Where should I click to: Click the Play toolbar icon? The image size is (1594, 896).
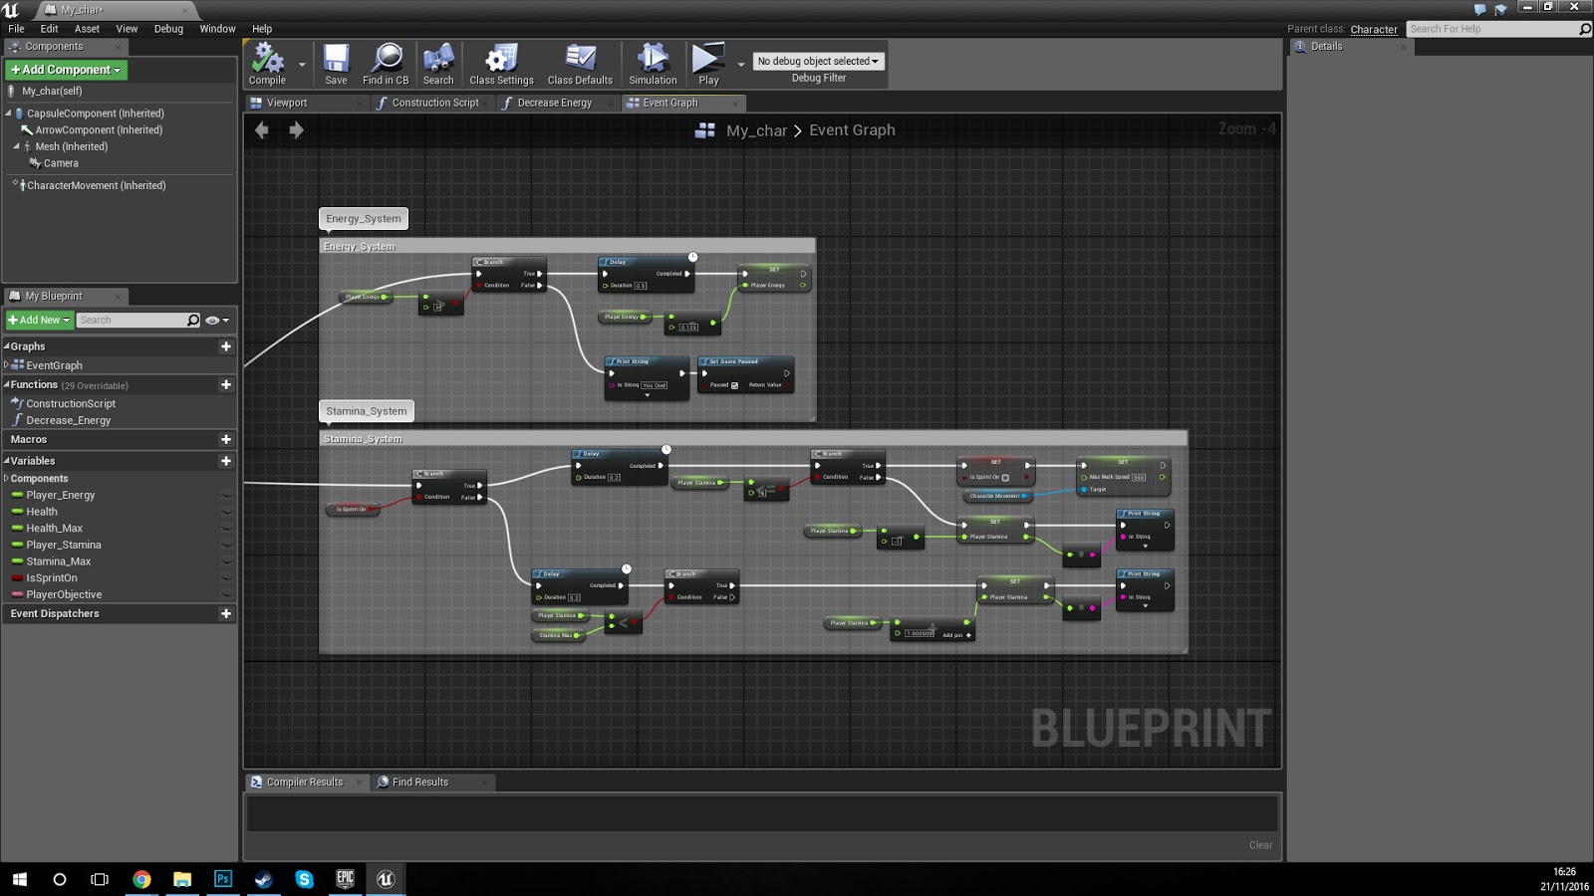click(x=708, y=58)
